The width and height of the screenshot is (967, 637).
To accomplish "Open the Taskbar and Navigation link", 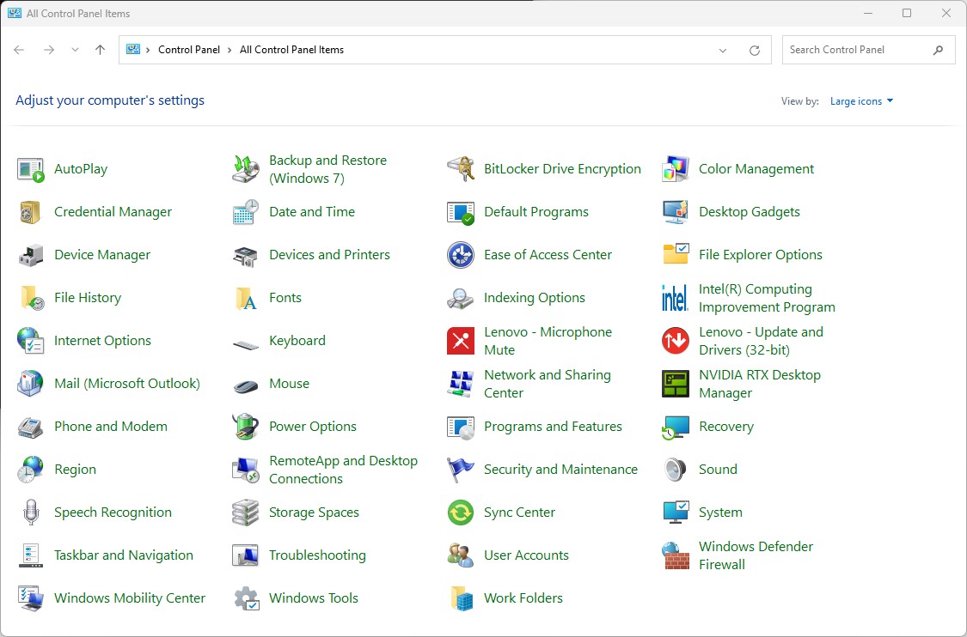I will point(123,555).
